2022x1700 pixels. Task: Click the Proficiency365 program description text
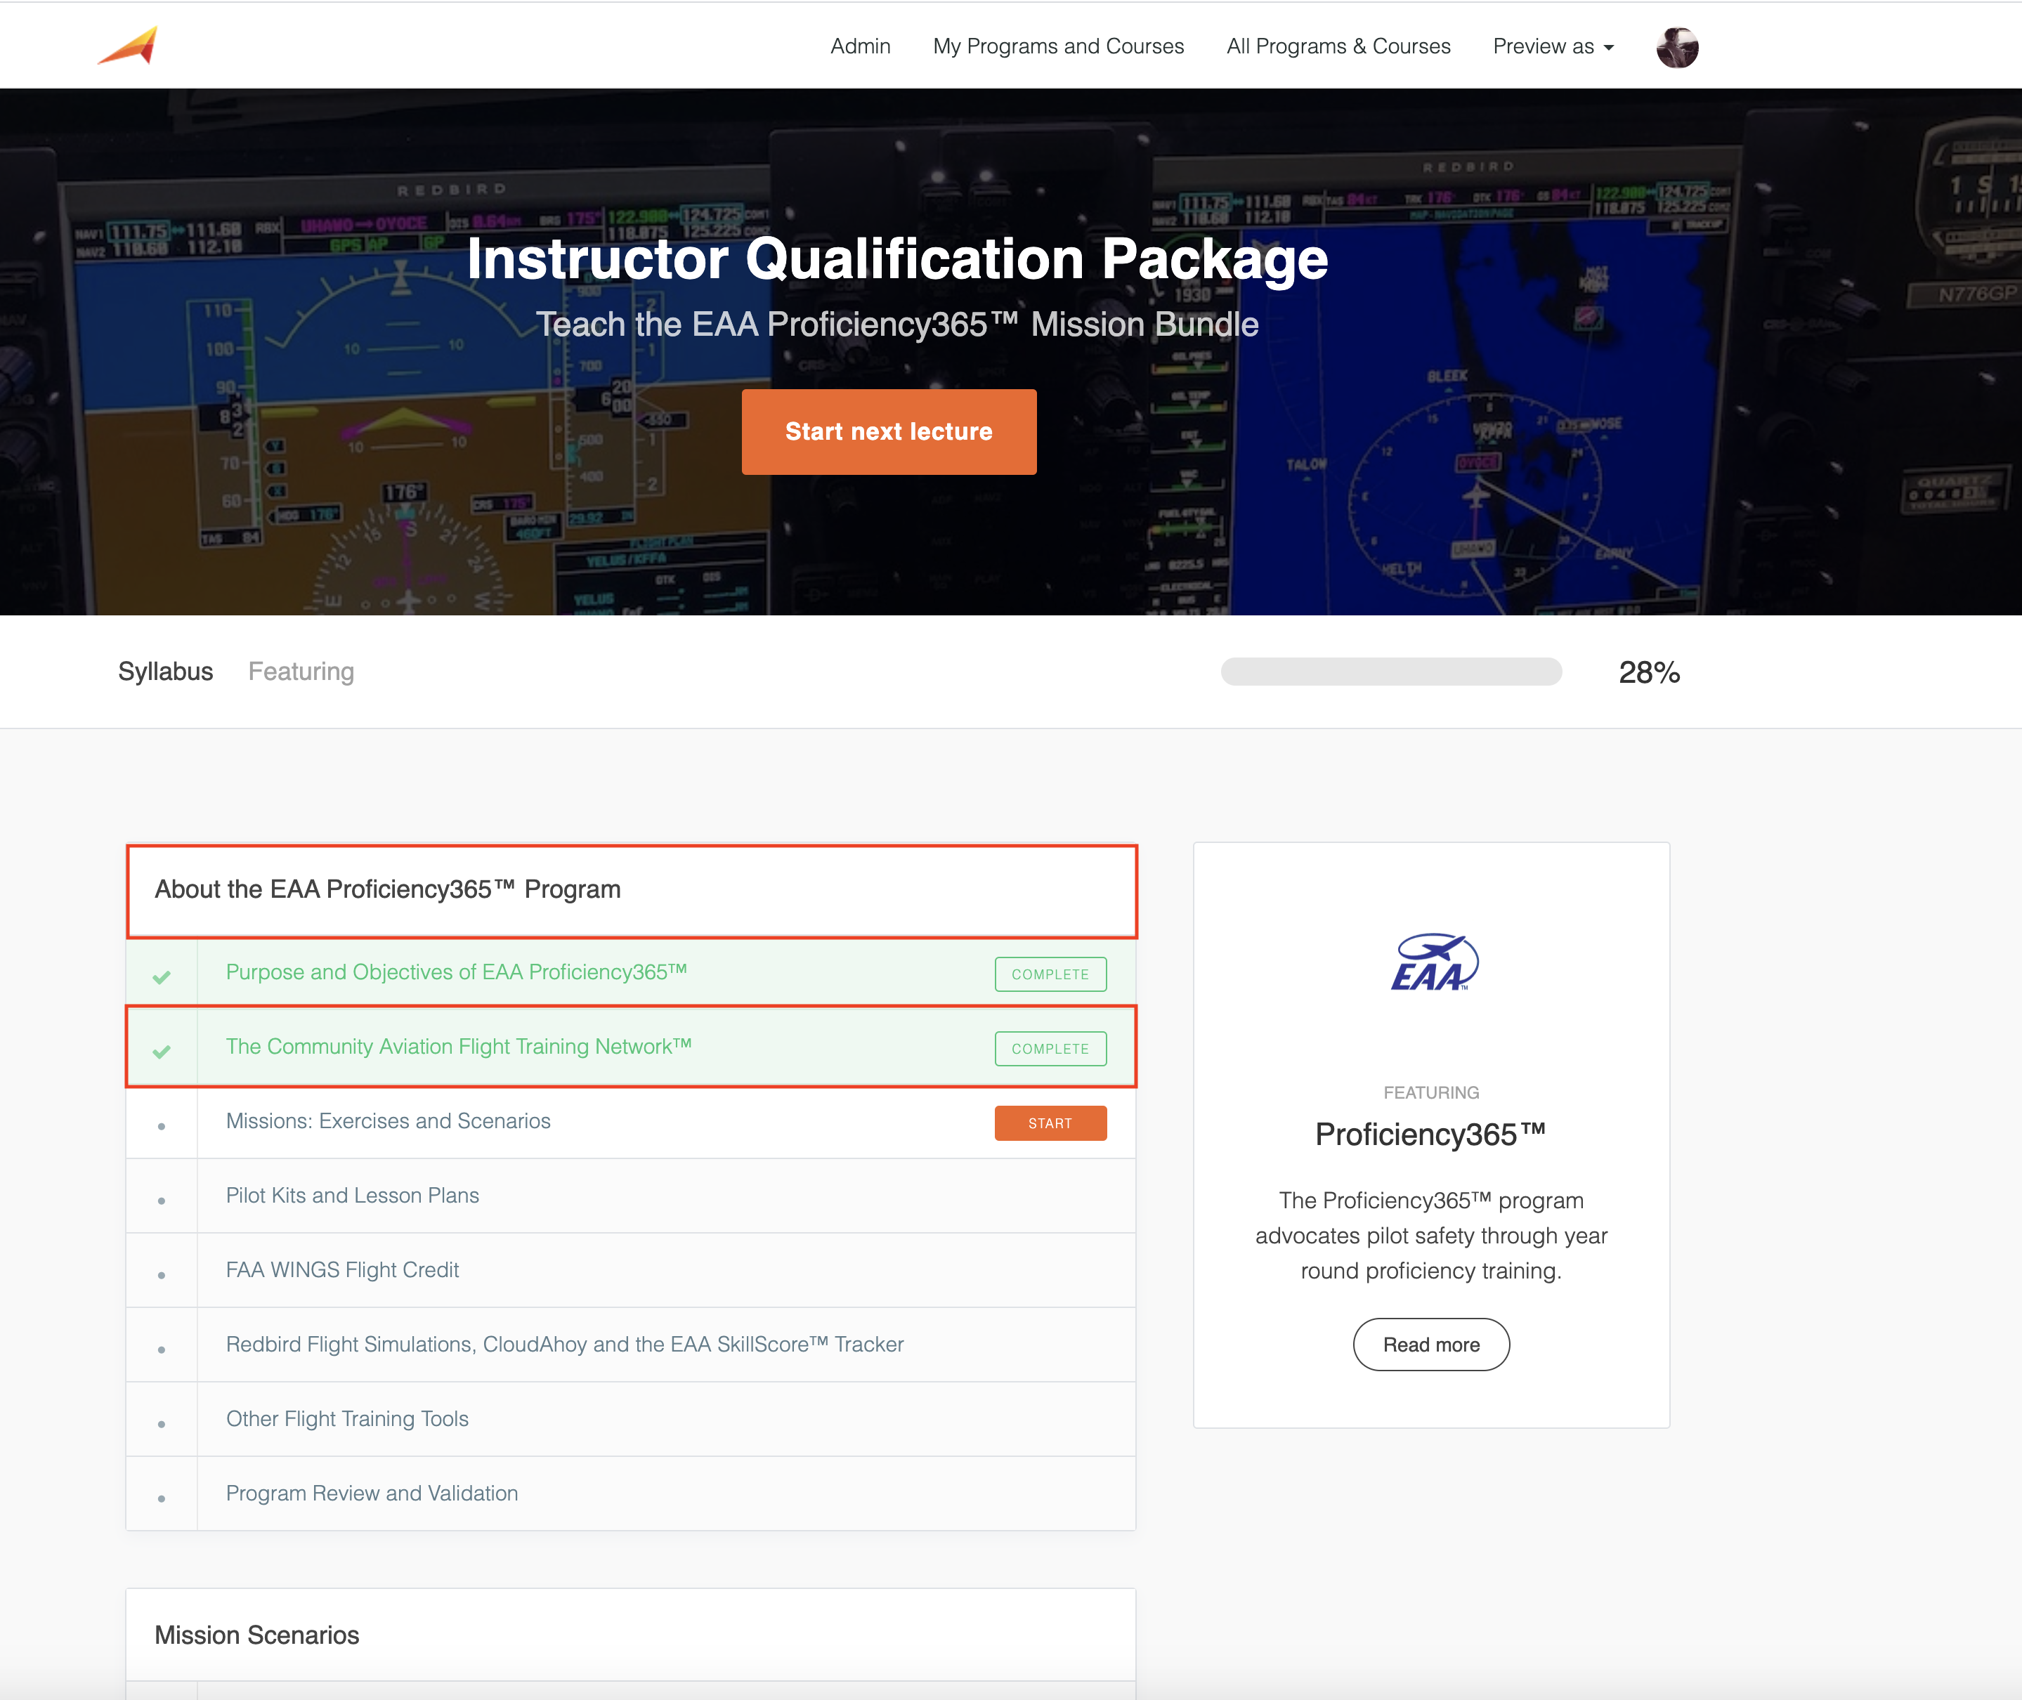1431,1236
